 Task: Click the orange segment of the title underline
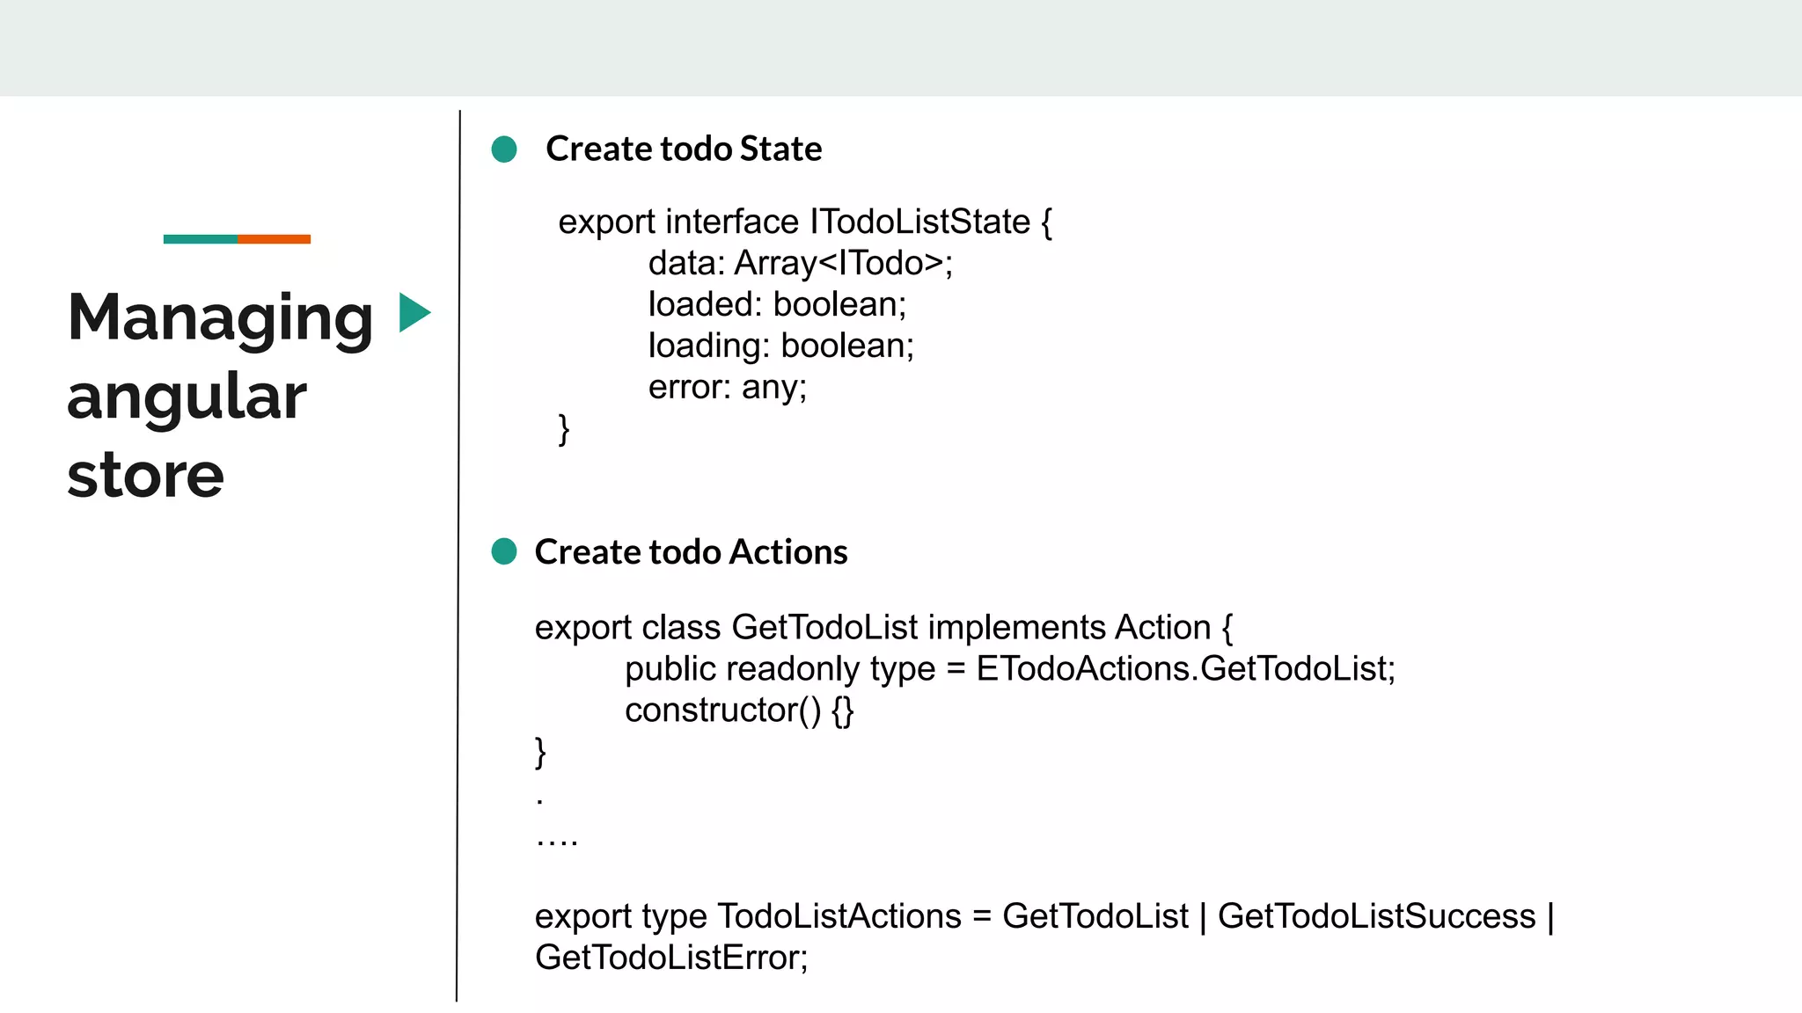[274, 239]
